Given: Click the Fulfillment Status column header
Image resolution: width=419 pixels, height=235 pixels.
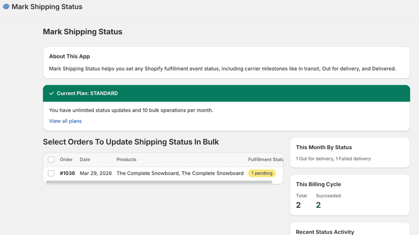Looking at the screenshot, I should pos(266,159).
